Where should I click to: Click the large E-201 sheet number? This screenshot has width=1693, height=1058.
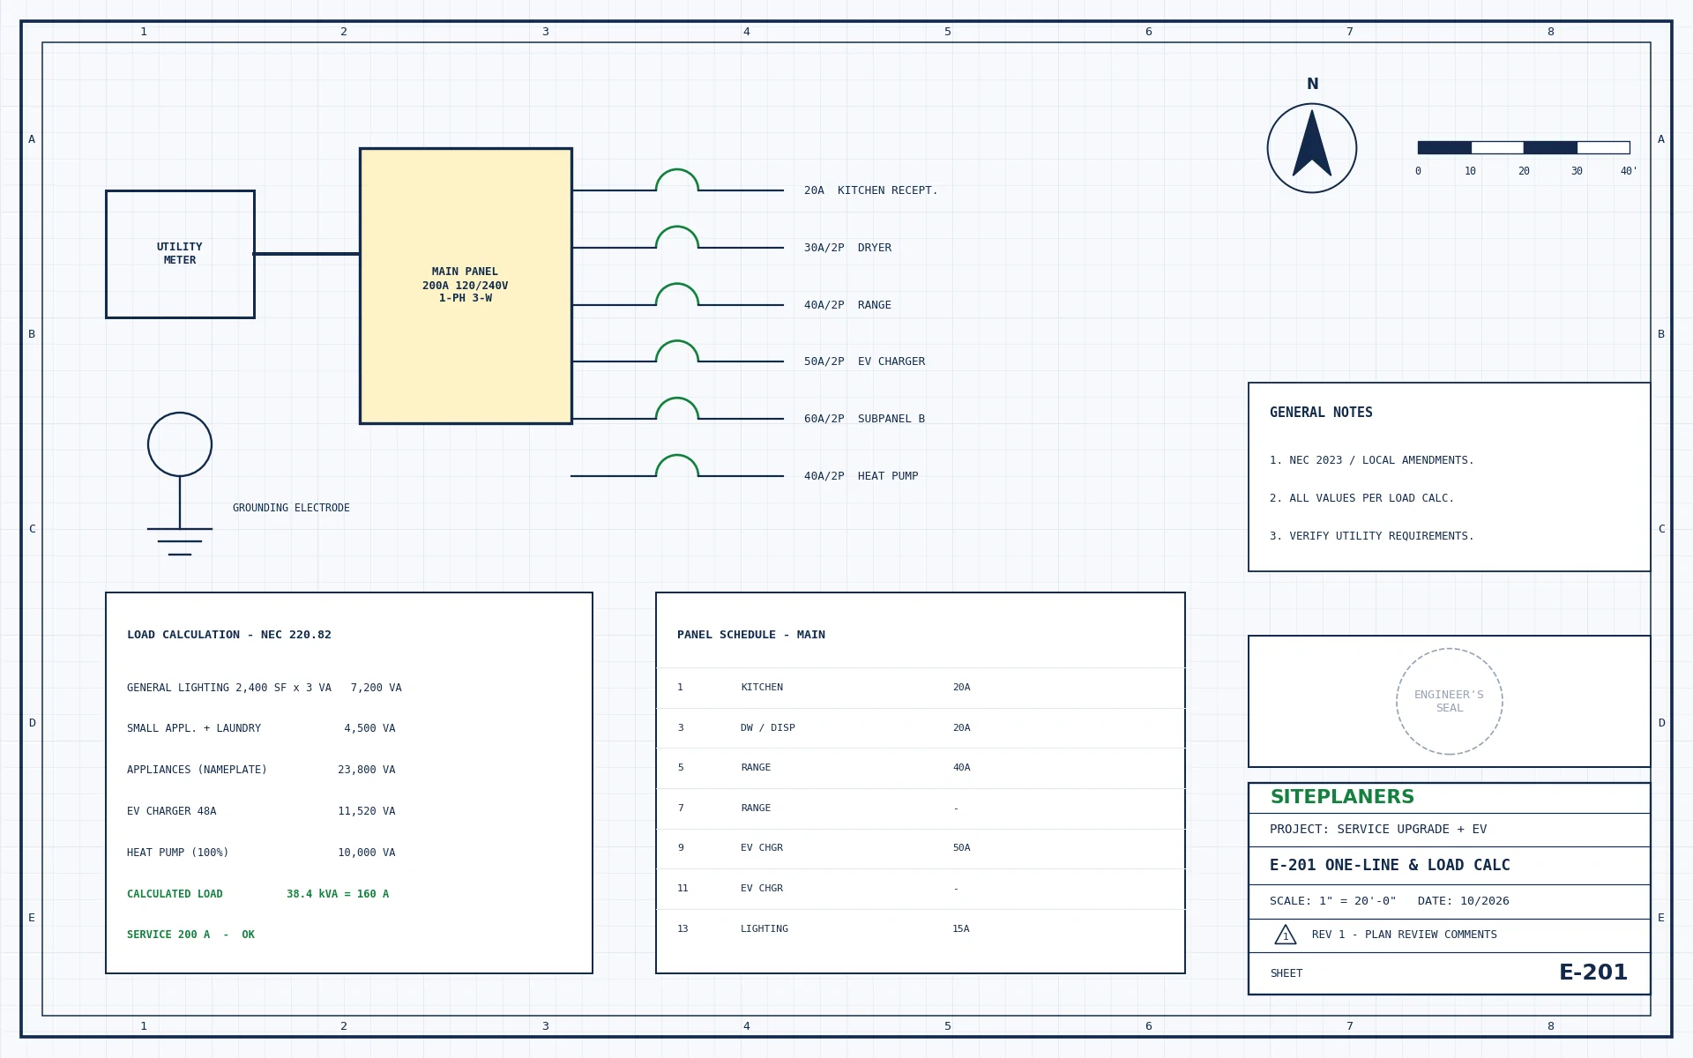1593,973
